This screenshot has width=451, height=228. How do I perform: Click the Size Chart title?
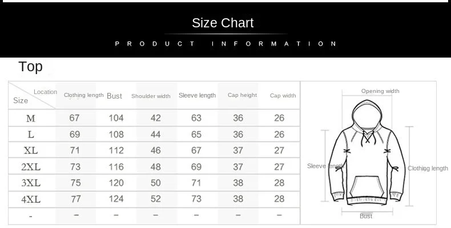[223, 23]
